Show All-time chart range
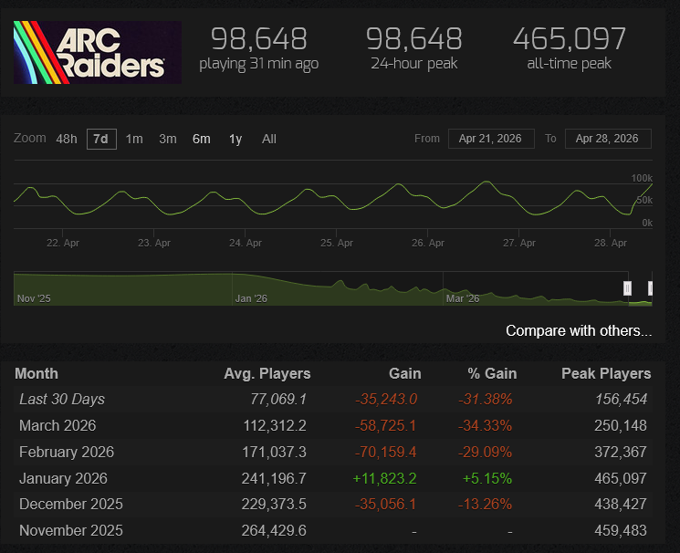 click(269, 139)
